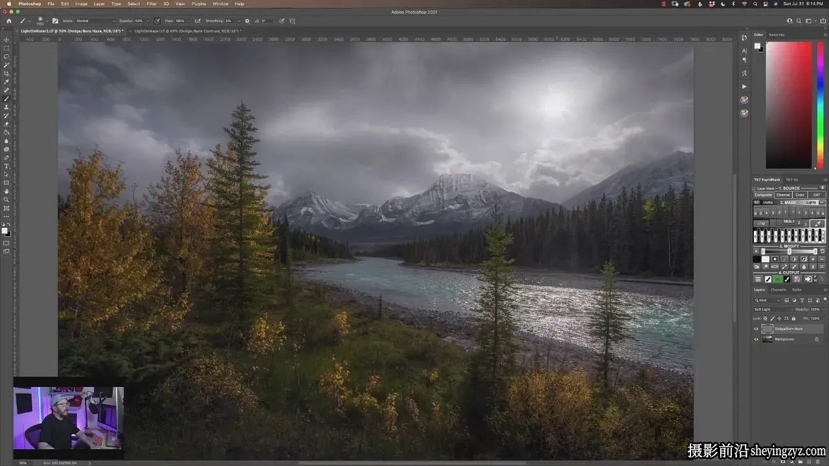This screenshot has width=829, height=466.
Task: Click the ACR button in TK7 panel
Action: point(775,267)
